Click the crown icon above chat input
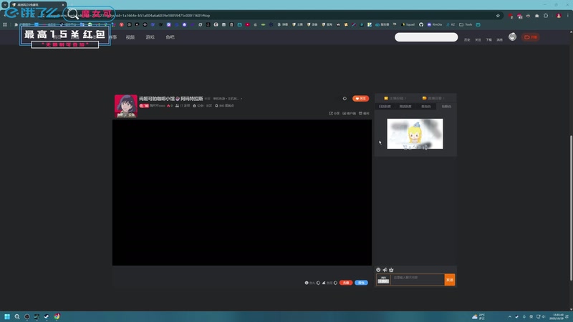The height and width of the screenshot is (322, 573). (x=391, y=270)
